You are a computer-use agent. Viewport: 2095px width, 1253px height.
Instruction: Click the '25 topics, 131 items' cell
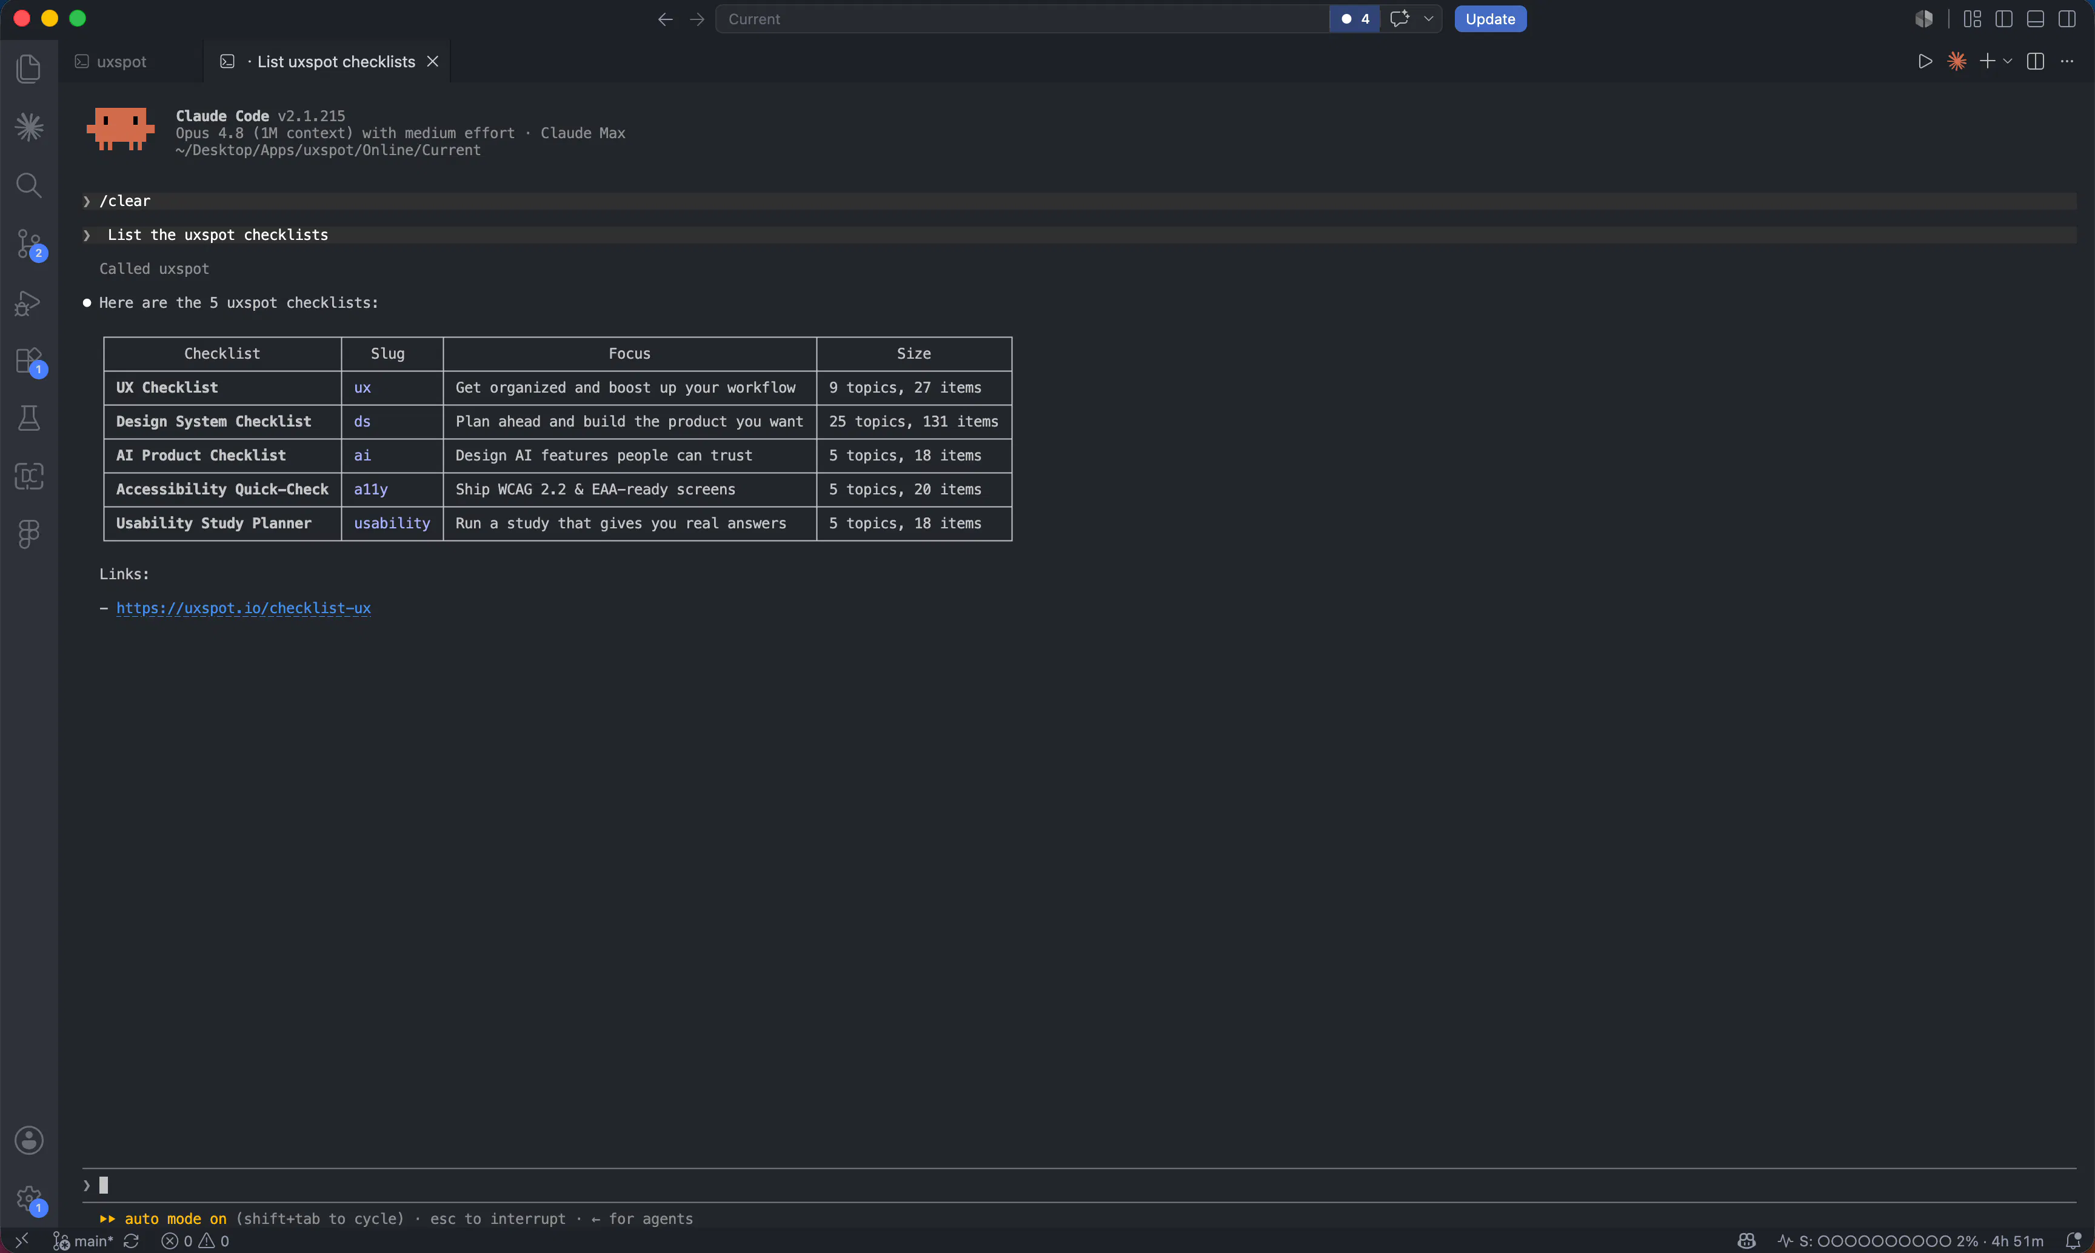pos(913,421)
